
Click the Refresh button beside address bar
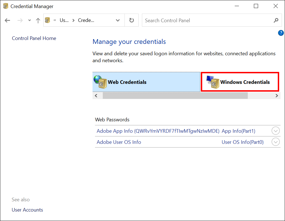pos(132,21)
